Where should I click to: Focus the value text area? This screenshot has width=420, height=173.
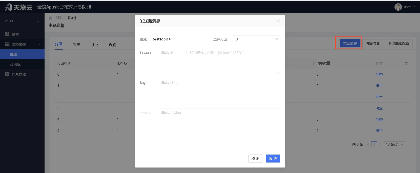tap(219, 126)
